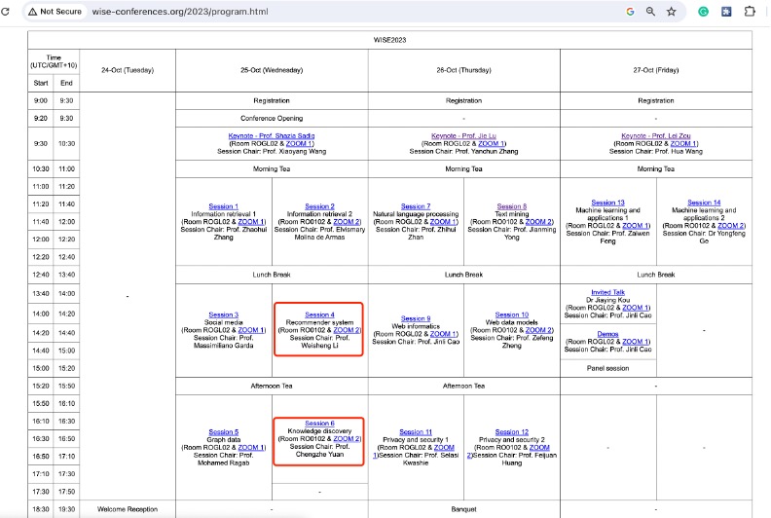
Task: Open the page zoom magnifier icon
Action: coord(650,12)
